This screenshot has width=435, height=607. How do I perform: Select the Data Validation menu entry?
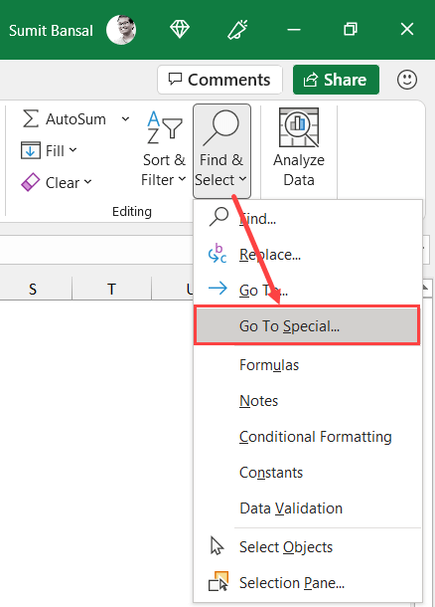[291, 508]
